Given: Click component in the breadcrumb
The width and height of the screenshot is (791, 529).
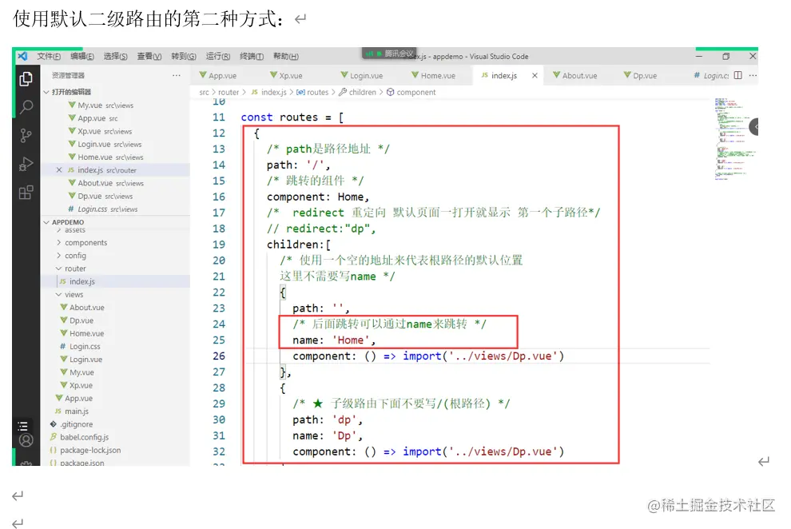Looking at the screenshot, I should coord(415,92).
